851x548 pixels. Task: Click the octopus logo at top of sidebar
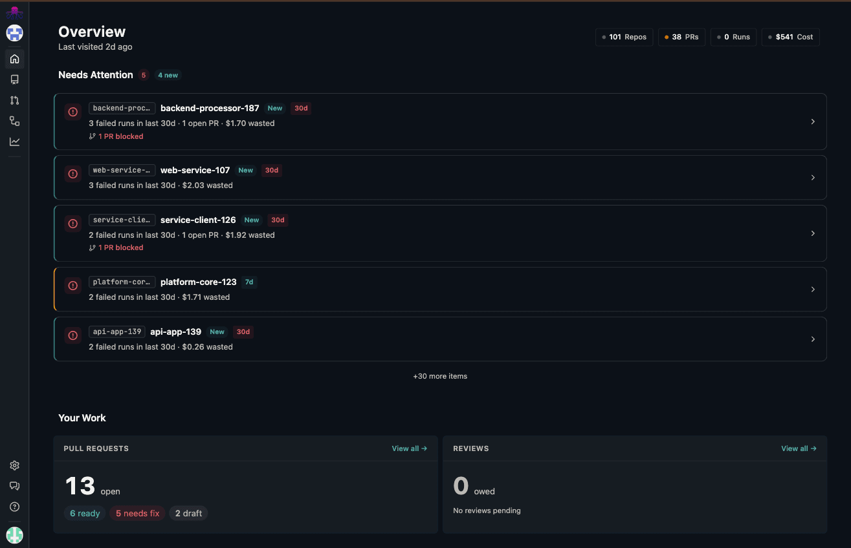coord(14,12)
